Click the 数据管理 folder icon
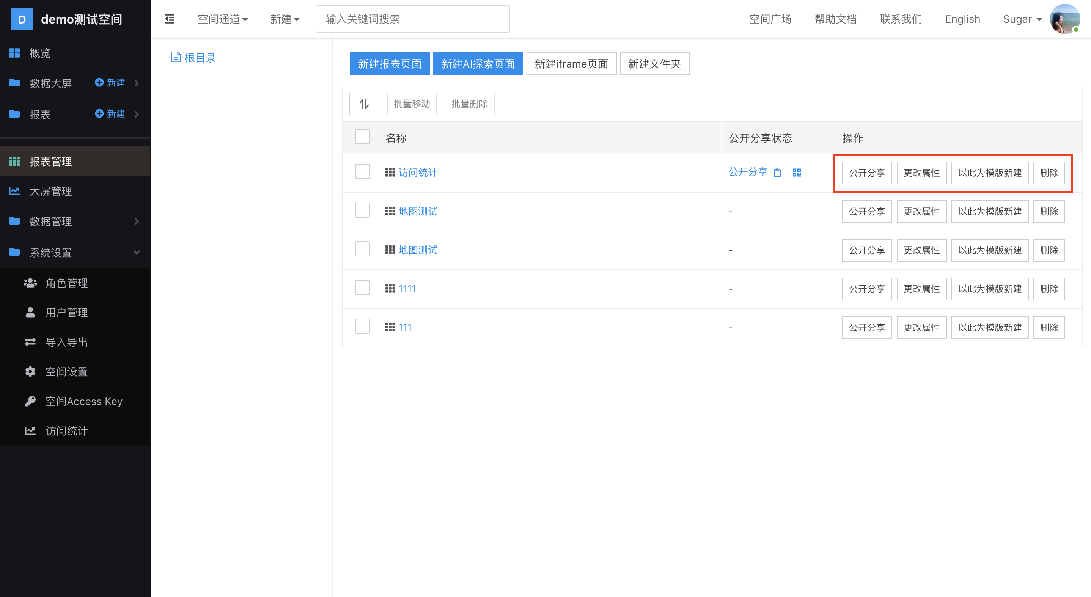The width and height of the screenshot is (1091, 597). click(x=14, y=221)
